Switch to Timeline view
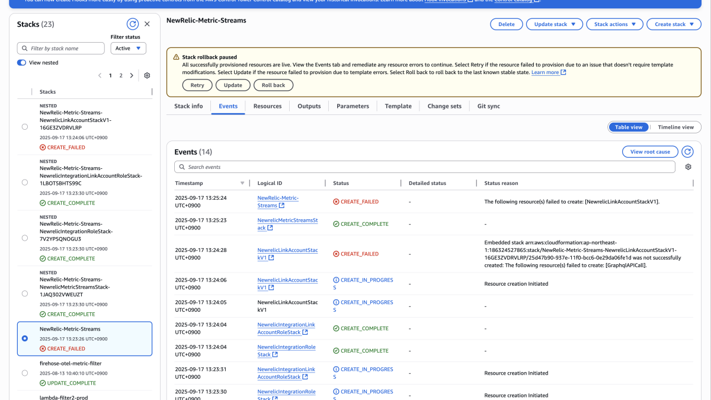Viewport: 711px width, 400px height. coord(675,127)
